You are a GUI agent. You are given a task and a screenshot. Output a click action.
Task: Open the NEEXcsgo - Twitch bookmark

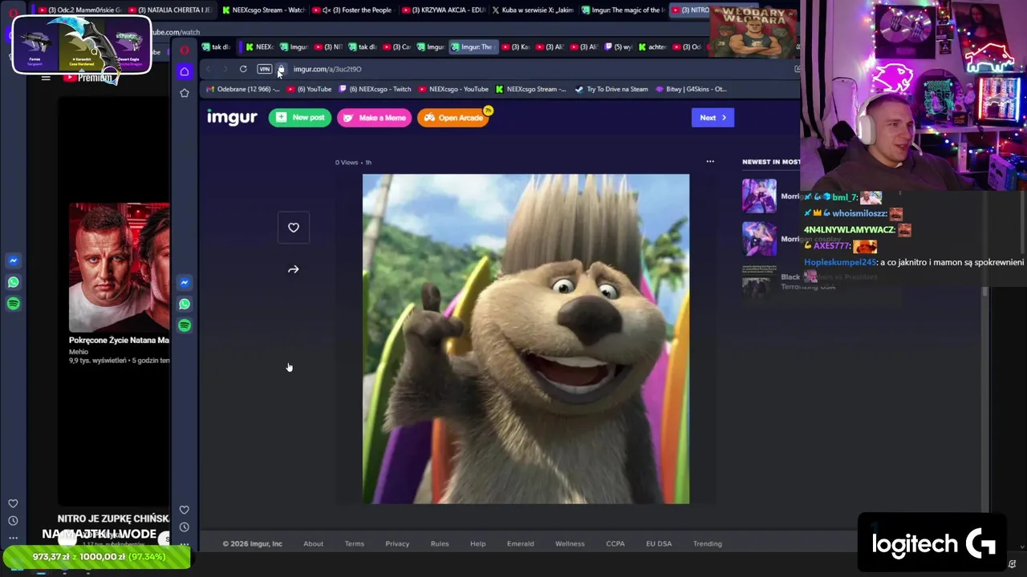click(x=375, y=89)
